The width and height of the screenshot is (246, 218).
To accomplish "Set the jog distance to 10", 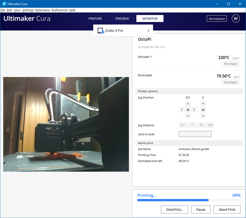I will (x=201, y=125).
